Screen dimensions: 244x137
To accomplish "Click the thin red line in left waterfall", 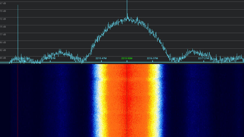I will [18, 100].
